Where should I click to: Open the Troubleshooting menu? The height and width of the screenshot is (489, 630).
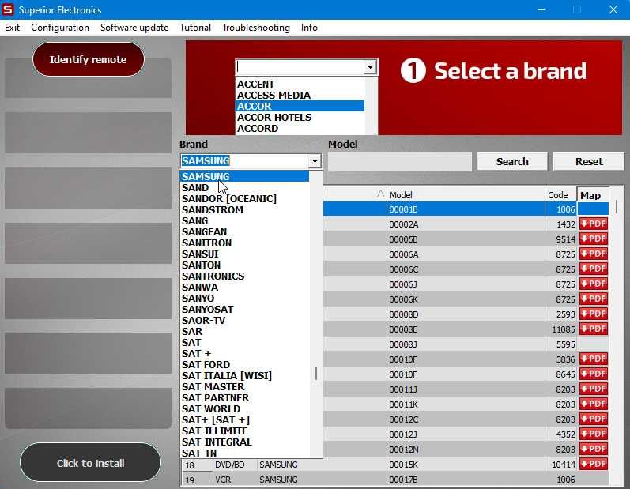point(256,28)
